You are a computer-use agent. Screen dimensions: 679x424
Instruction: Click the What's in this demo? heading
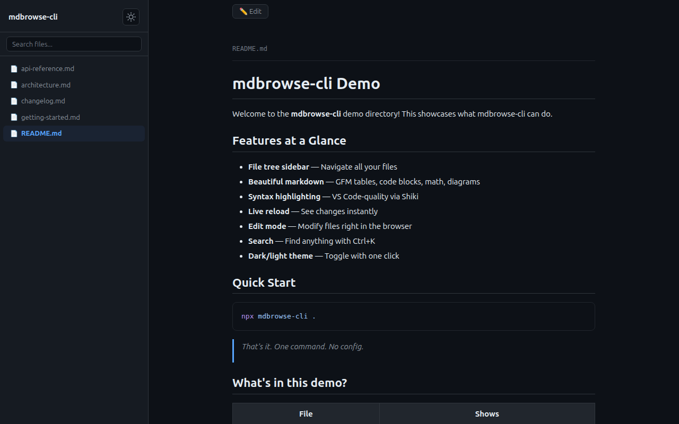290,383
